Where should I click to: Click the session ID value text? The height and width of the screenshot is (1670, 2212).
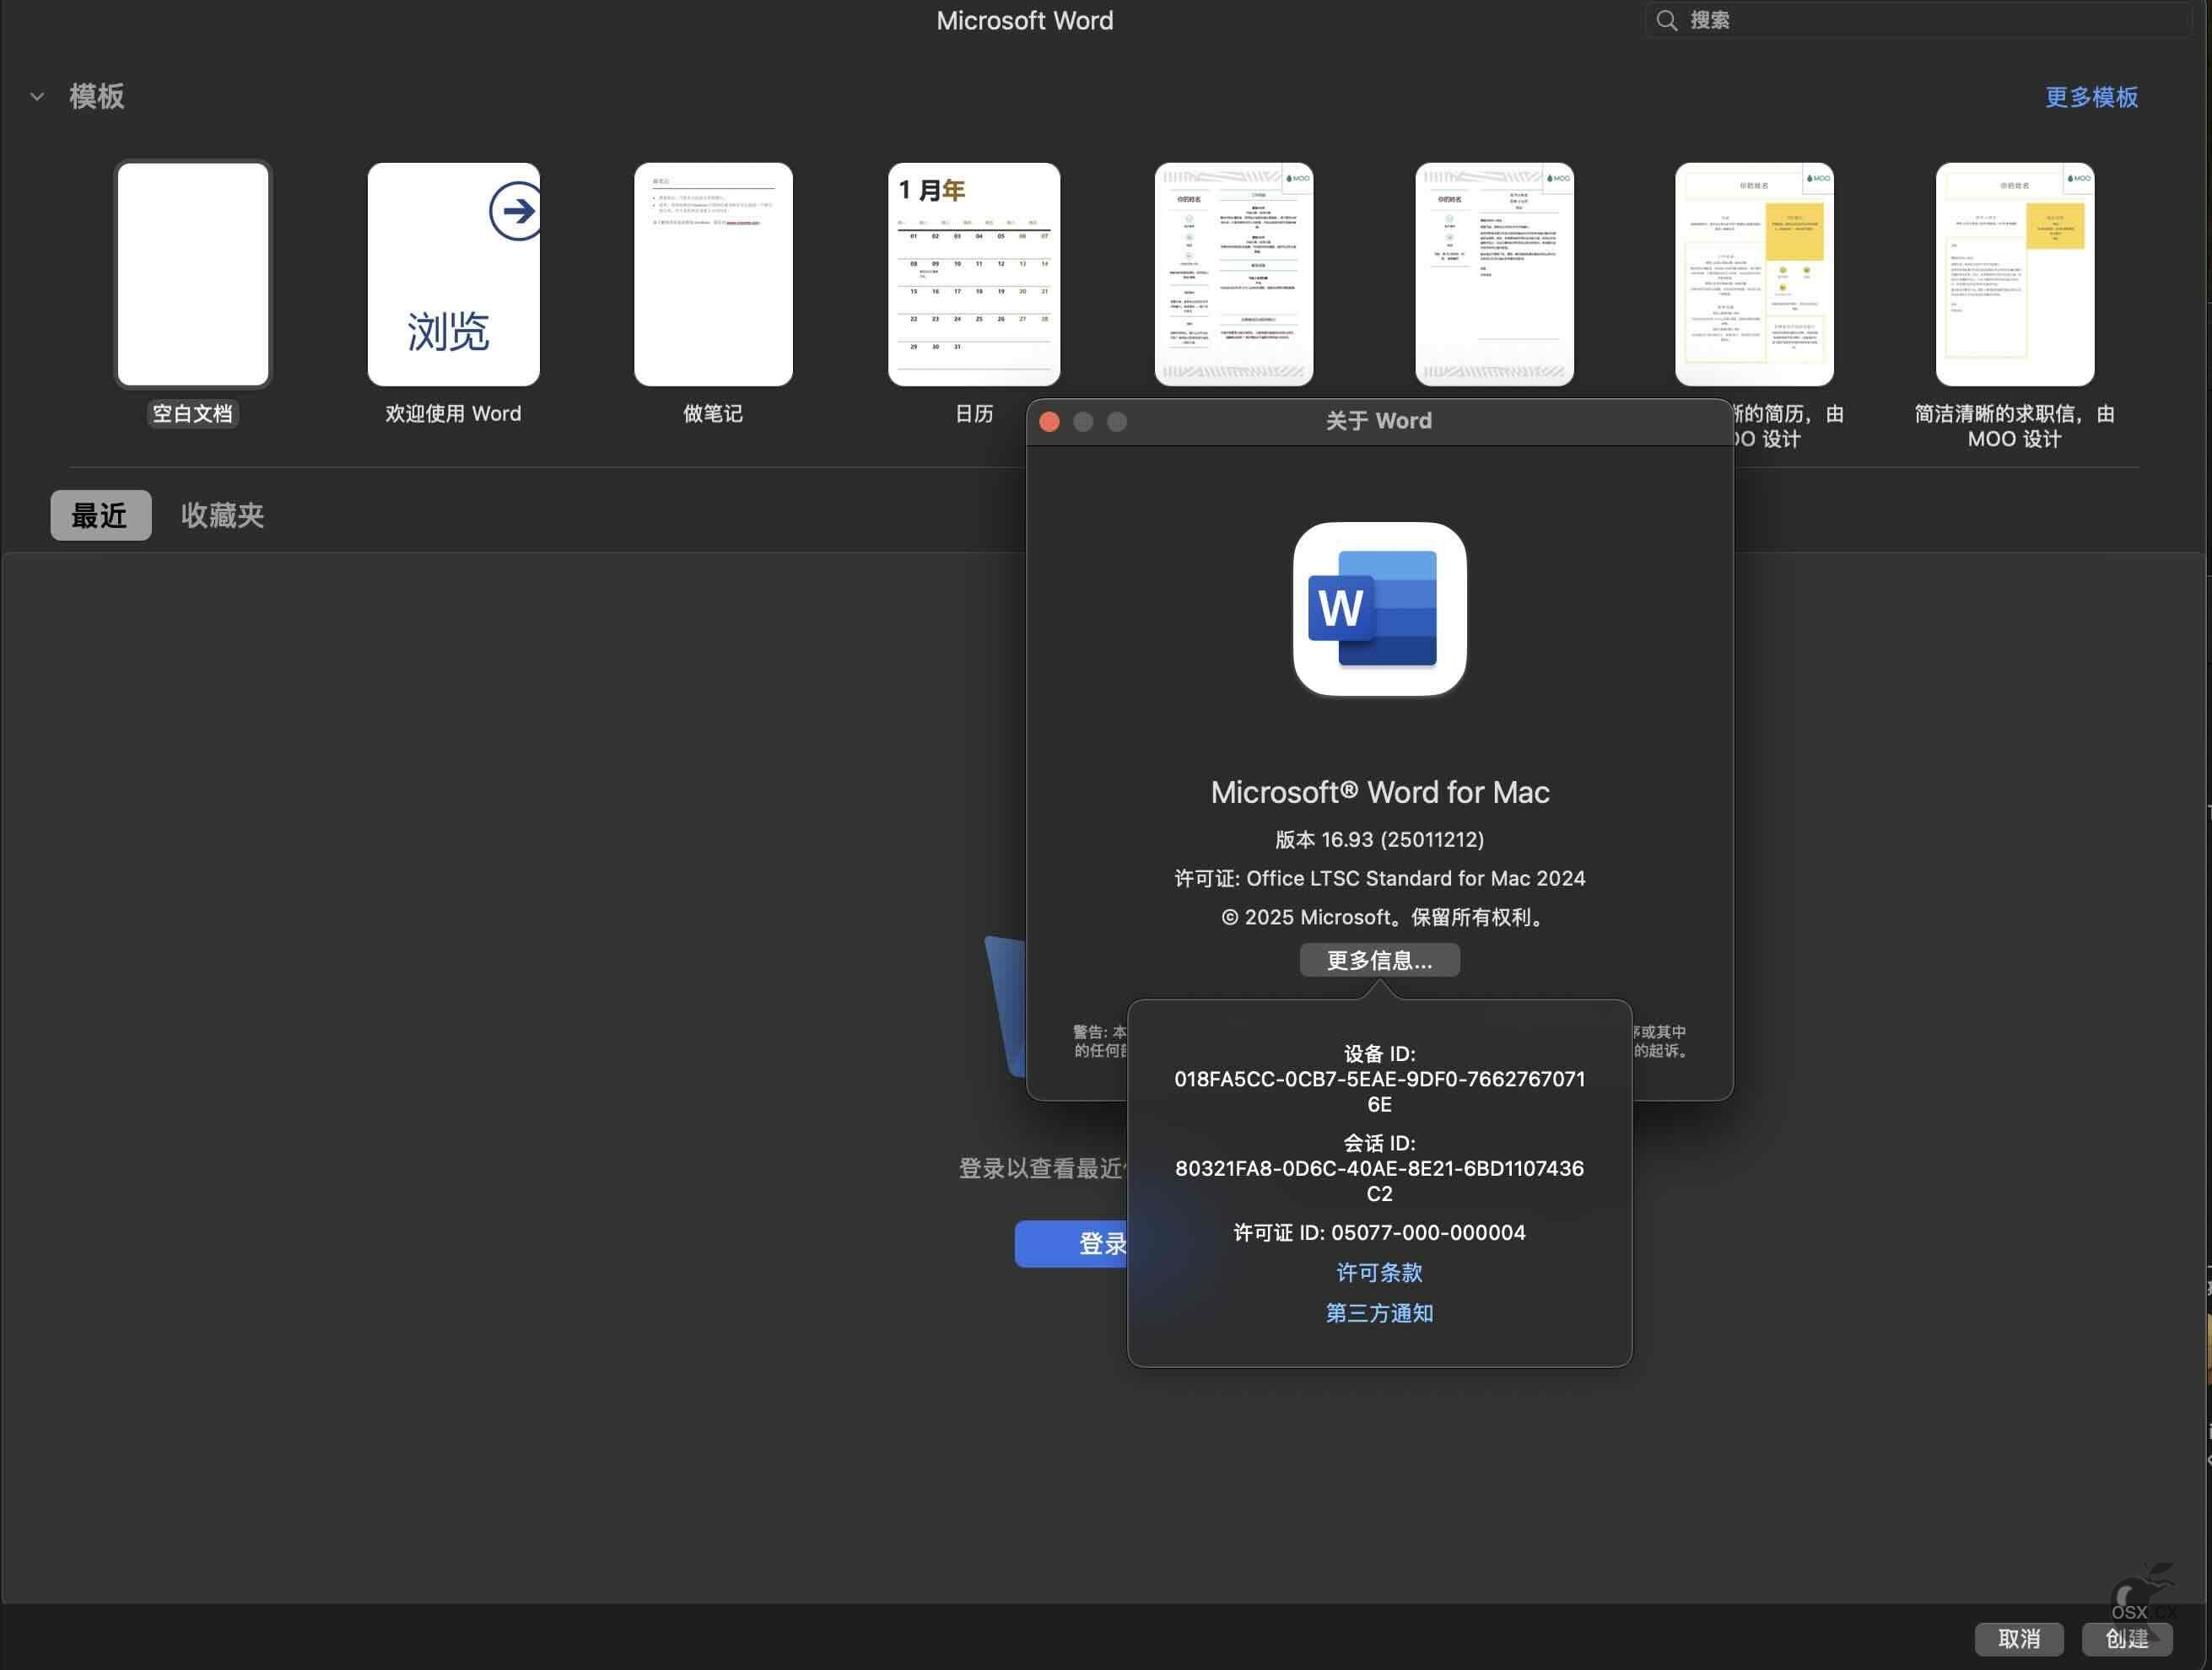coord(1379,1181)
